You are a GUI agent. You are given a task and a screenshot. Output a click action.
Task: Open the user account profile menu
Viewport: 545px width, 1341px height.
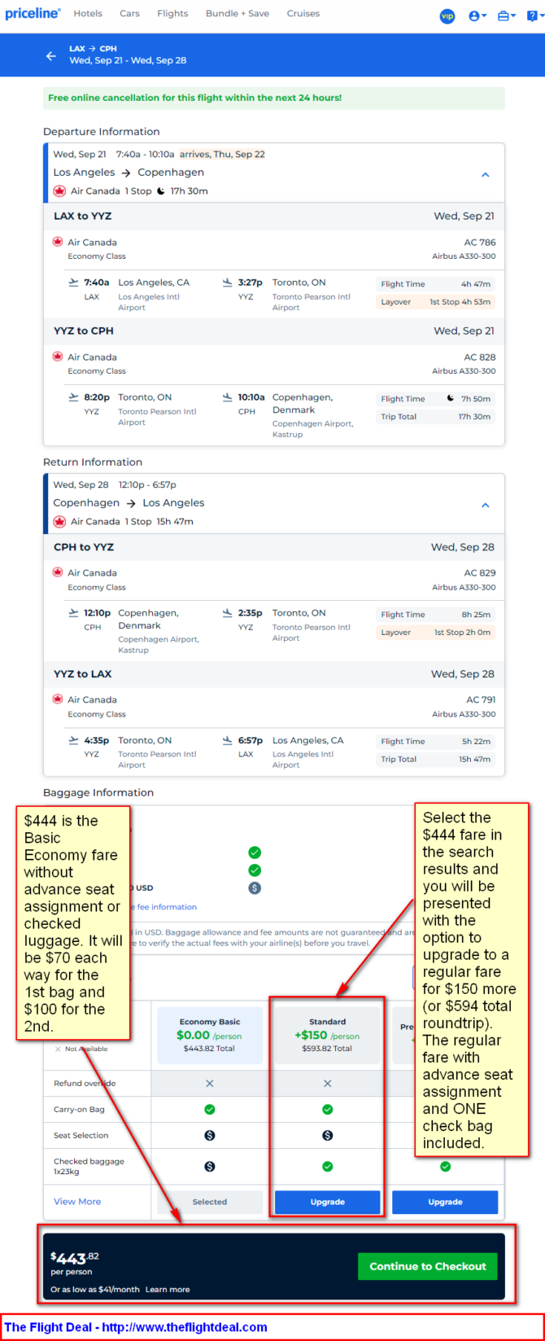477,15
